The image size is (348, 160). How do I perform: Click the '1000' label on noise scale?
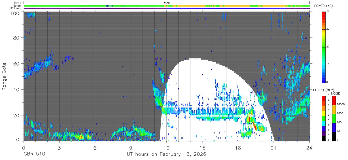coord(340,113)
